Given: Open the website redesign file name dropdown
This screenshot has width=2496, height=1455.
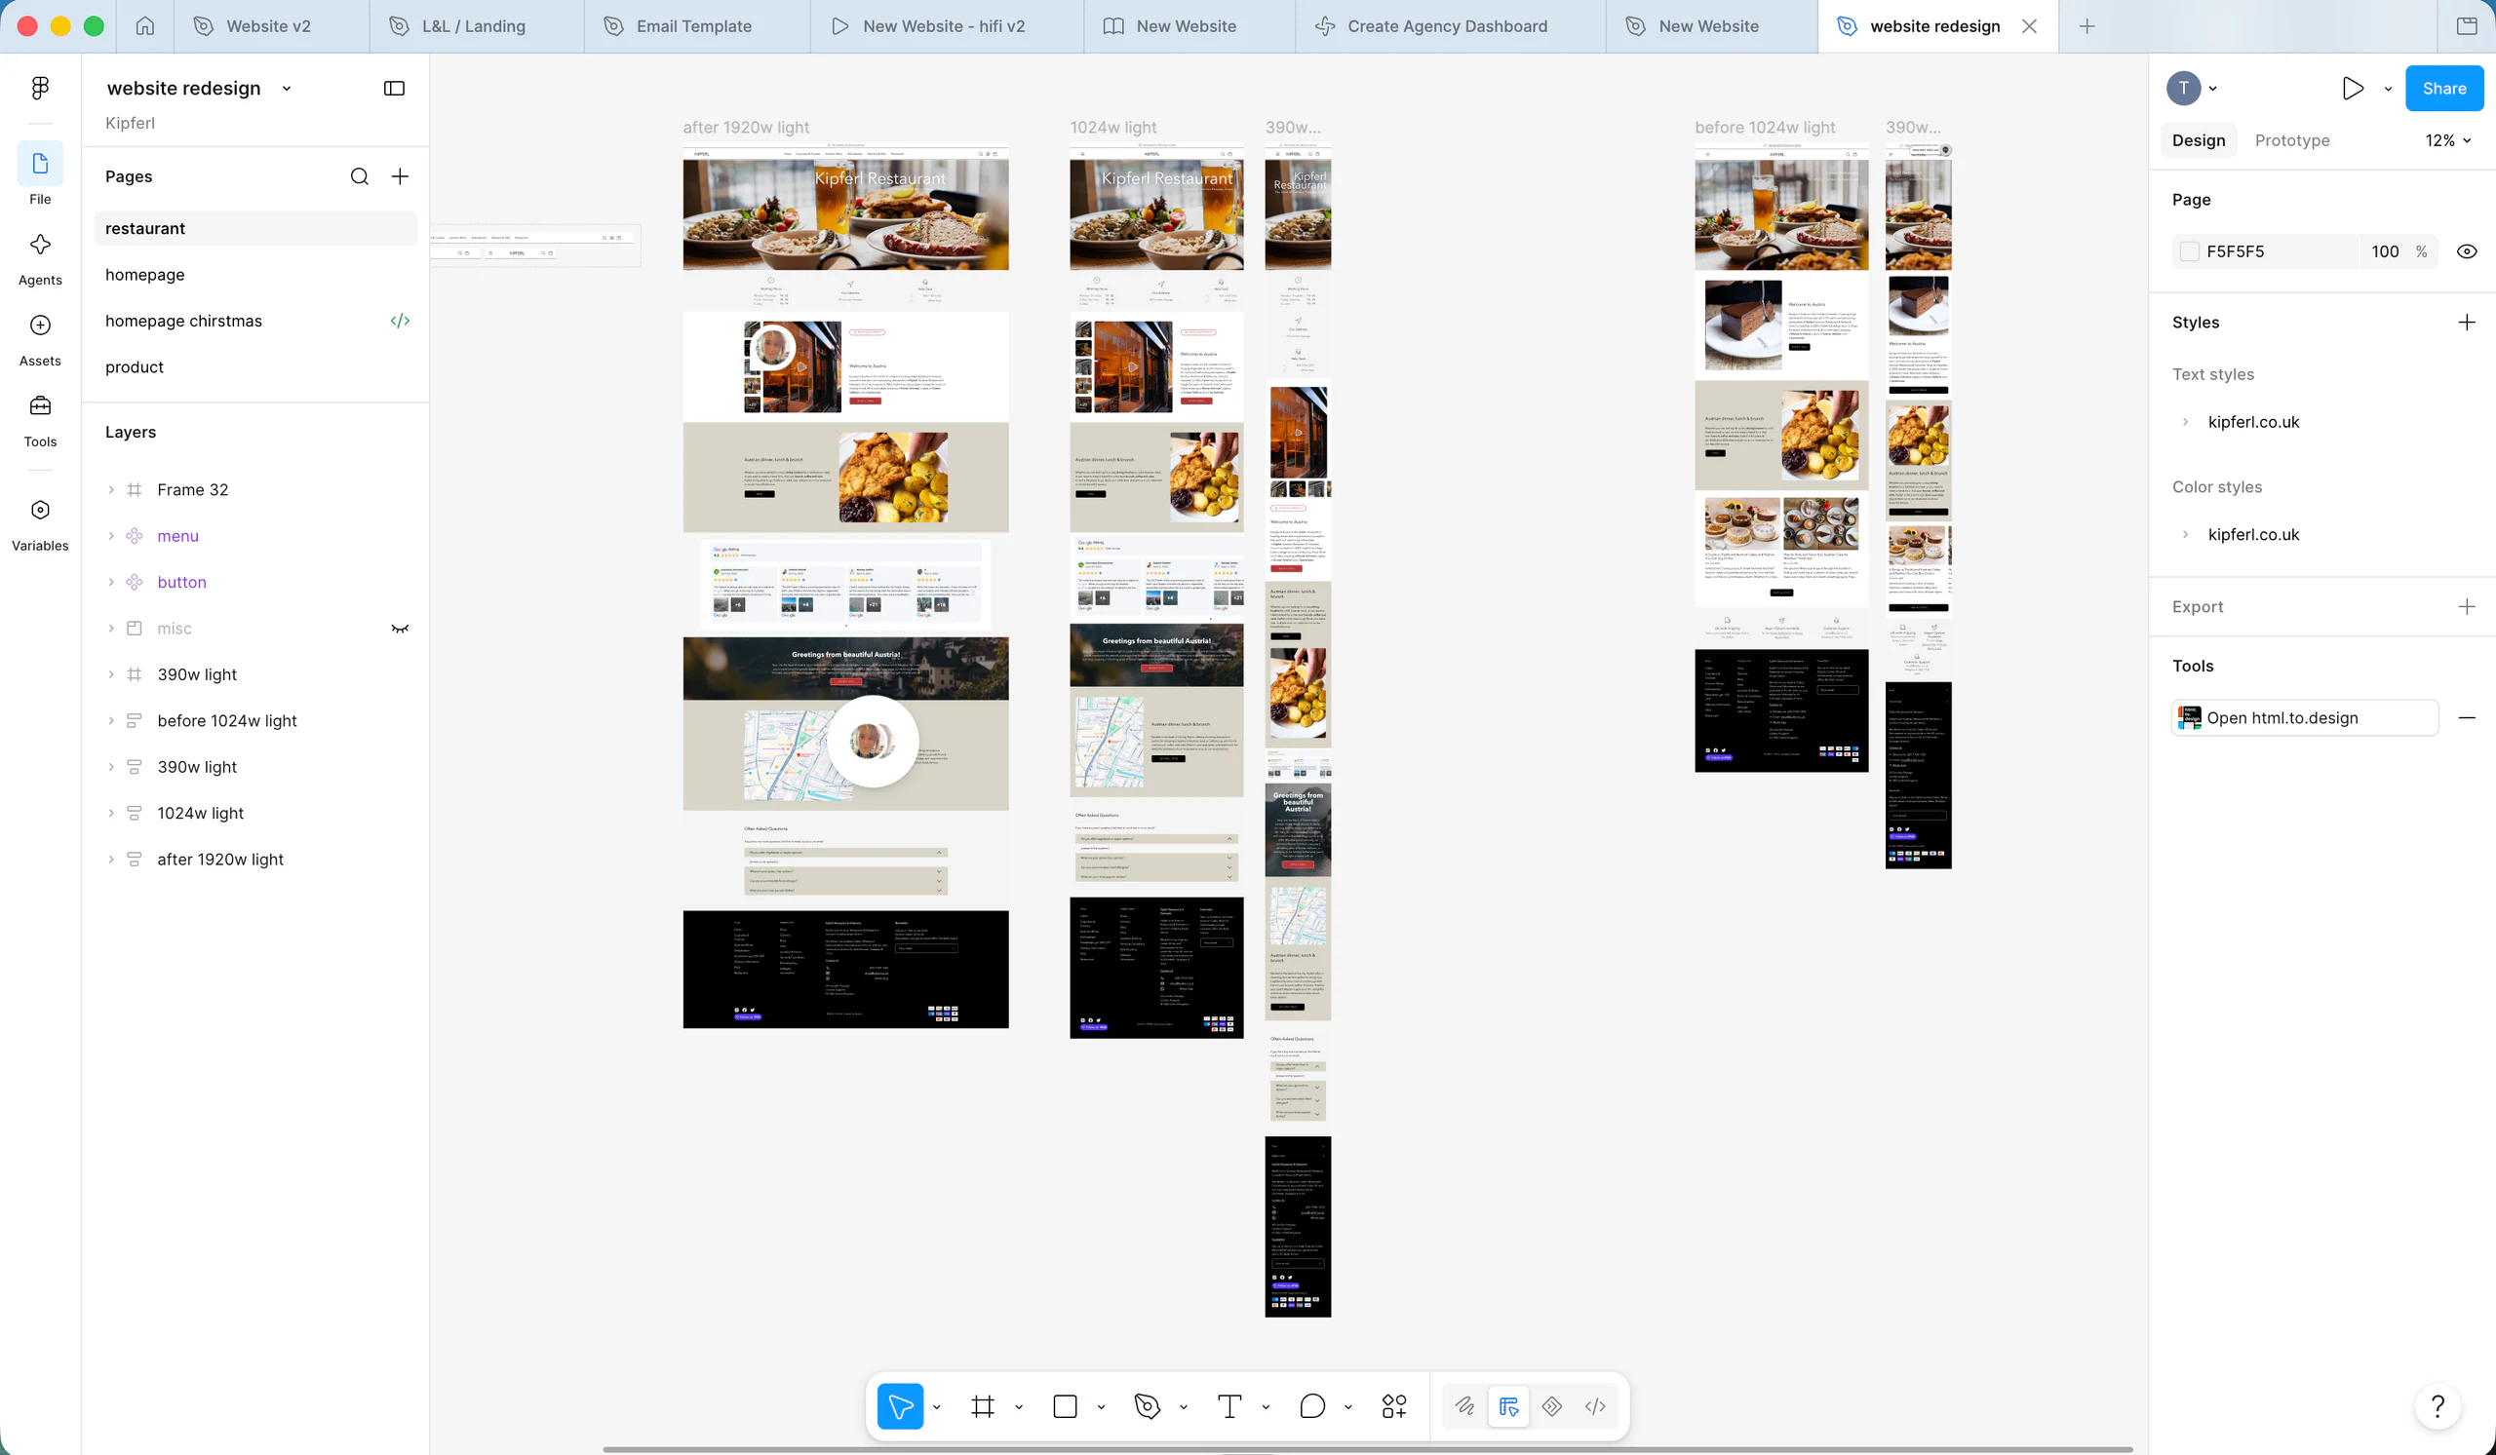Looking at the screenshot, I should coord(287,88).
